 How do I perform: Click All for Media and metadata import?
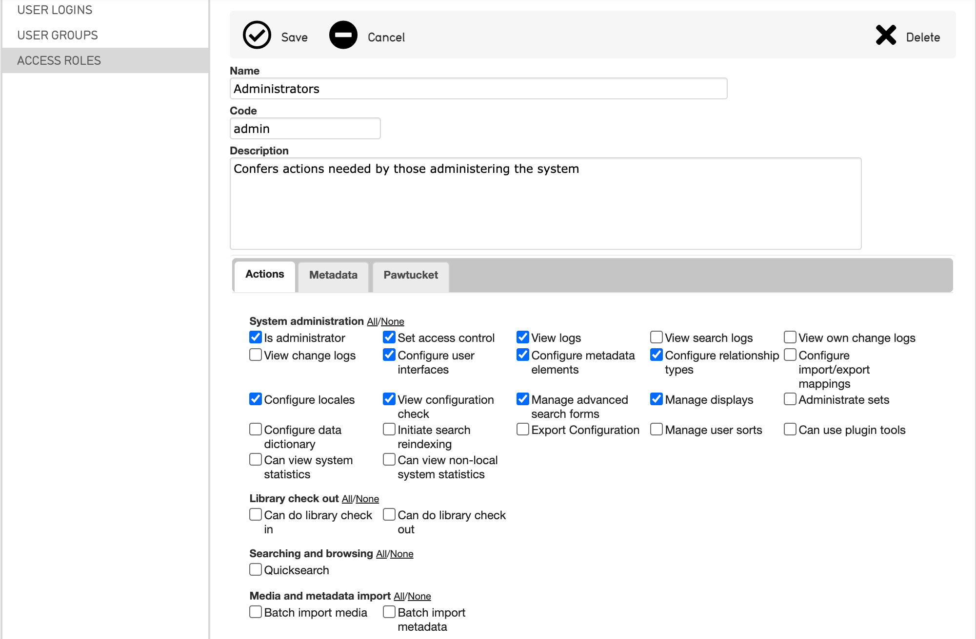point(398,596)
